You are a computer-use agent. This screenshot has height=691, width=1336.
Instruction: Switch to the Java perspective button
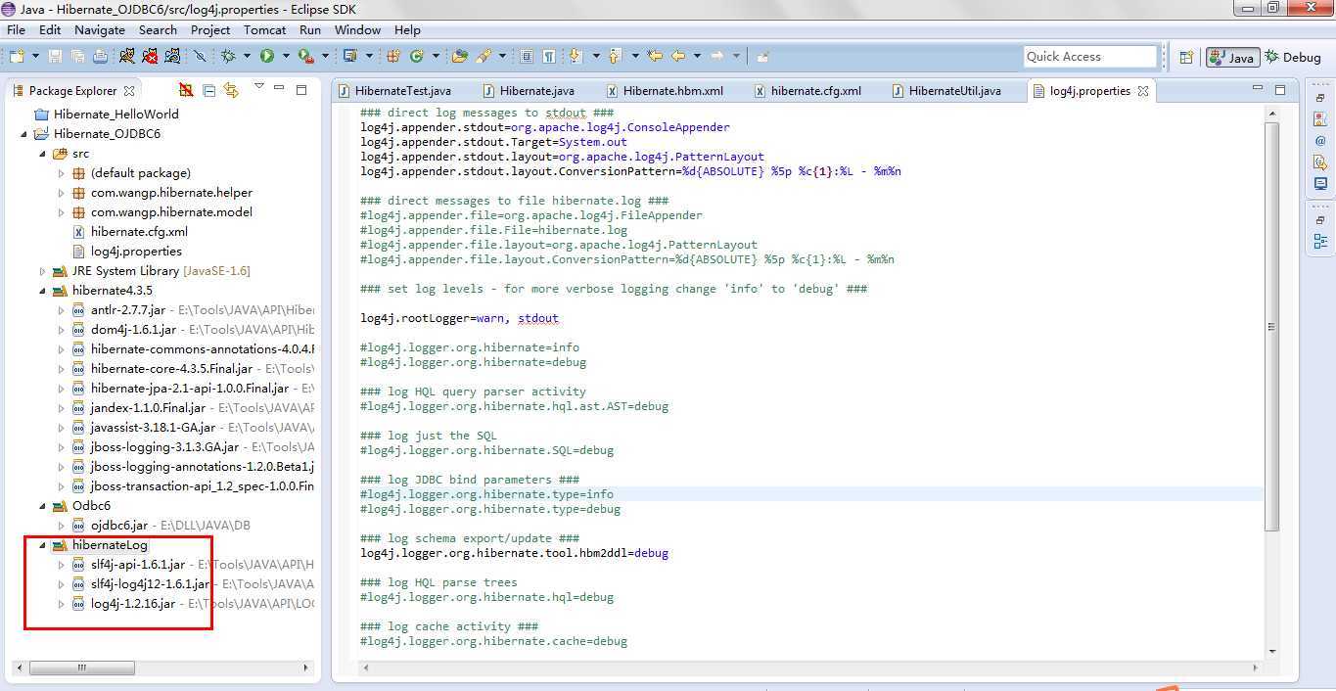pyautogui.click(x=1232, y=57)
